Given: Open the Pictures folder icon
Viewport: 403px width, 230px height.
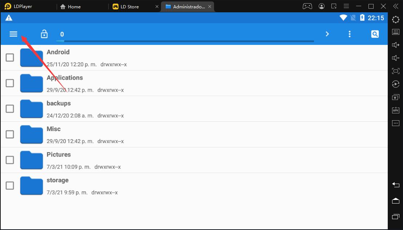Looking at the screenshot, I should [31, 160].
